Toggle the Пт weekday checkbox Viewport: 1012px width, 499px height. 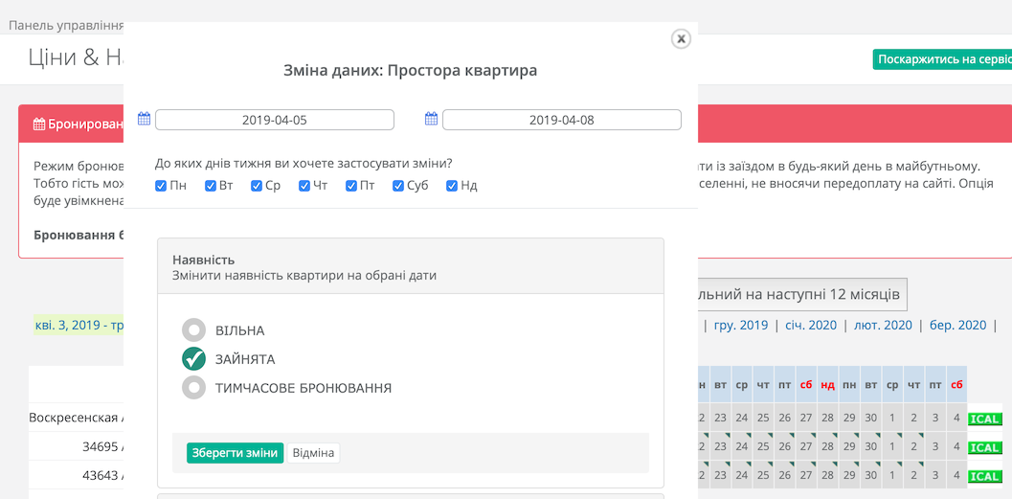[x=351, y=186]
